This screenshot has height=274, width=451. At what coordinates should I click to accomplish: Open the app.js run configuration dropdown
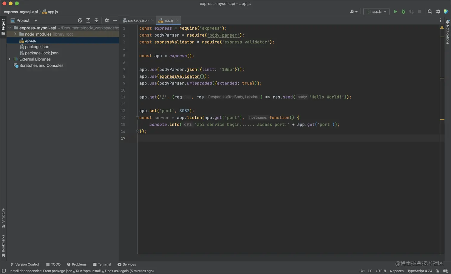[x=376, y=12]
